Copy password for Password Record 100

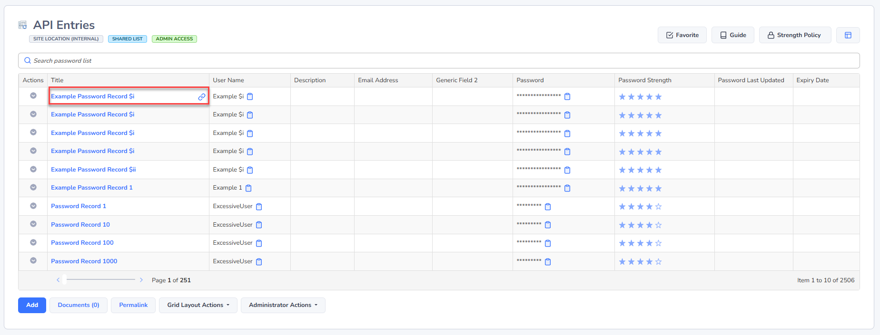[x=548, y=243]
